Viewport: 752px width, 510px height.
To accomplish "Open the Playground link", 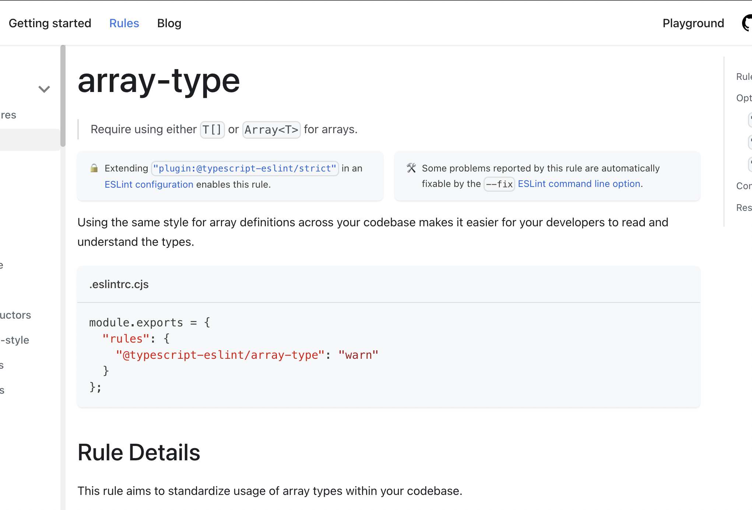I will pos(693,23).
